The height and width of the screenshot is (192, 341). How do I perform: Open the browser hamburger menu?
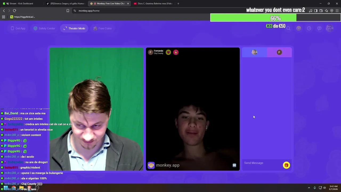point(337,11)
